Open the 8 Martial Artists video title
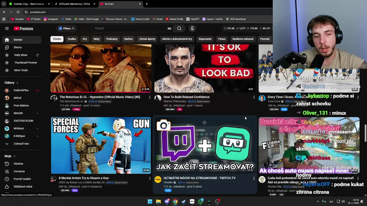Screen dimensions: 367x206 [84, 178]
